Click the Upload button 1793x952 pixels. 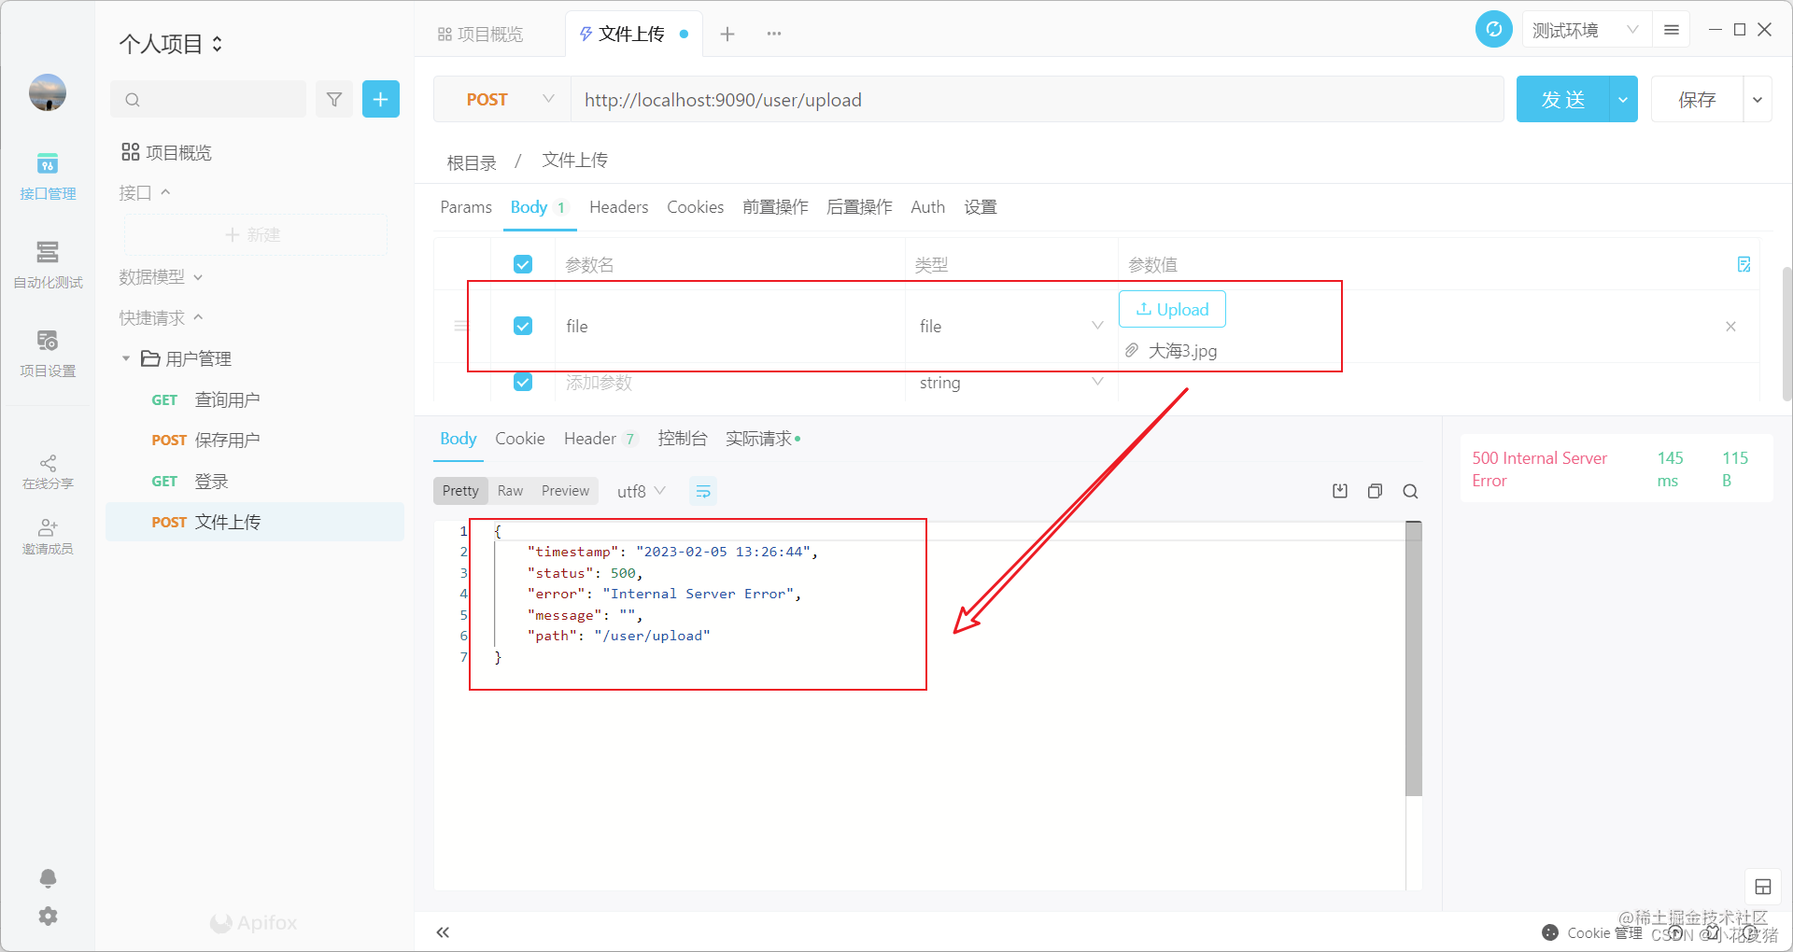pyautogui.click(x=1172, y=309)
